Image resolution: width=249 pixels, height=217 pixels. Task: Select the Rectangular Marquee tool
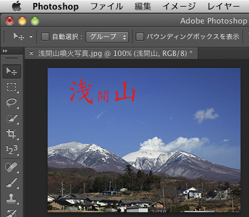point(11,87)
